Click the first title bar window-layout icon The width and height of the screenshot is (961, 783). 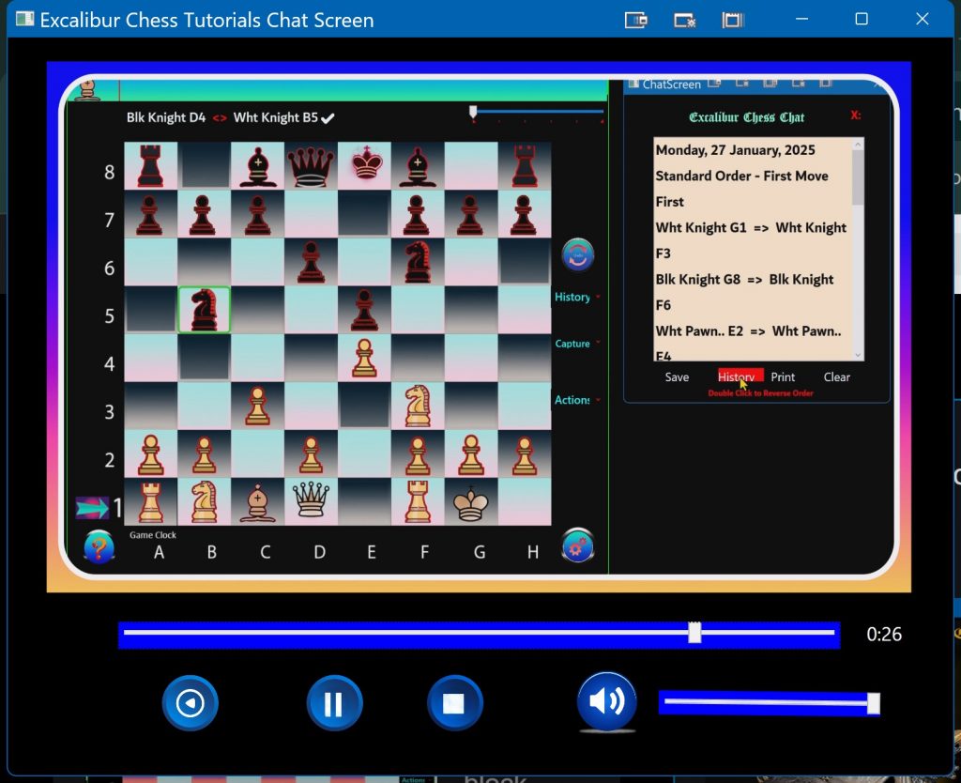point(635,20)
